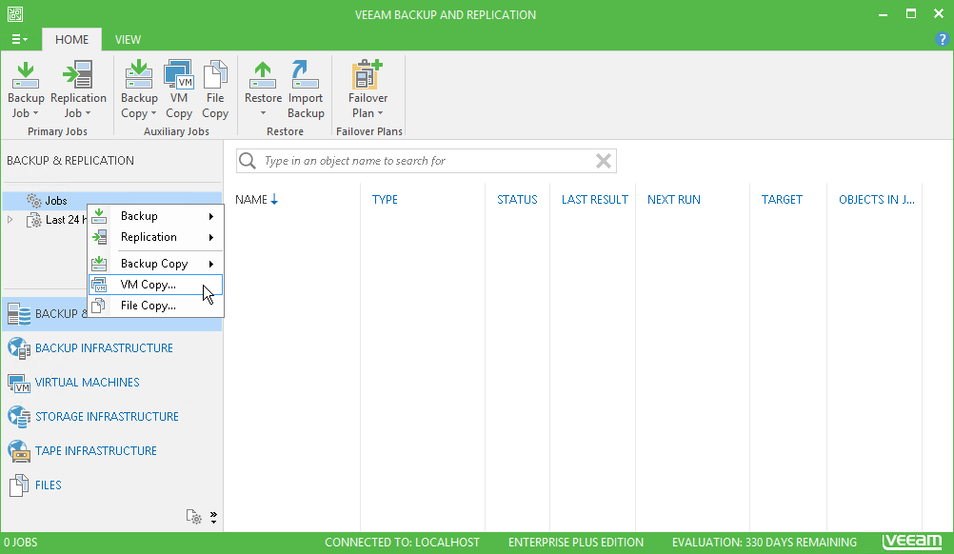Image resolution: width=954 pixels, height=554 pixels.
Task: Open the Replication Job dropdown arrow
Action: (x=88, y=113)
